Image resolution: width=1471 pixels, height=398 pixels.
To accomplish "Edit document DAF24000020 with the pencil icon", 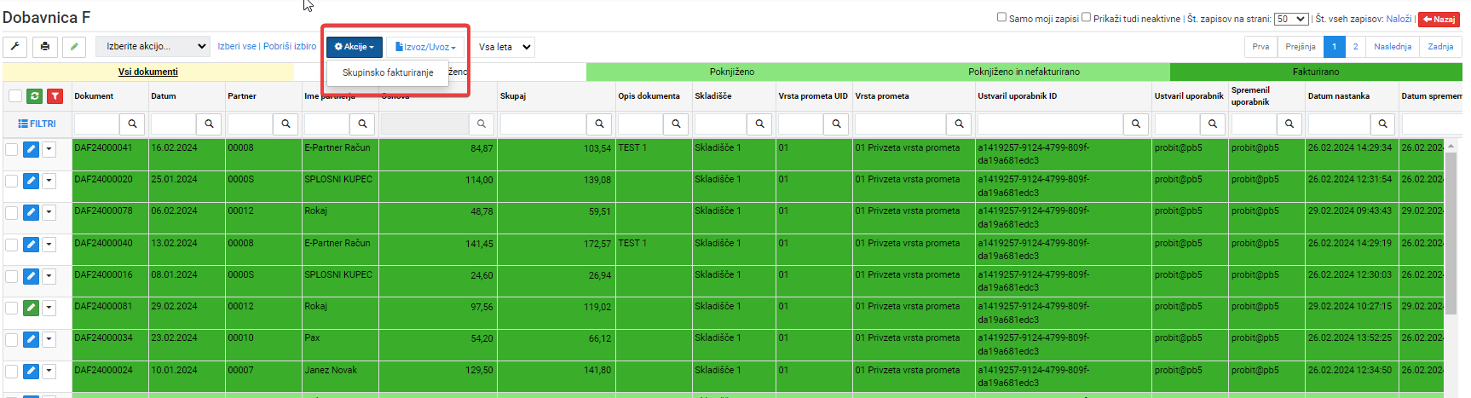I will tap(31, 181).
